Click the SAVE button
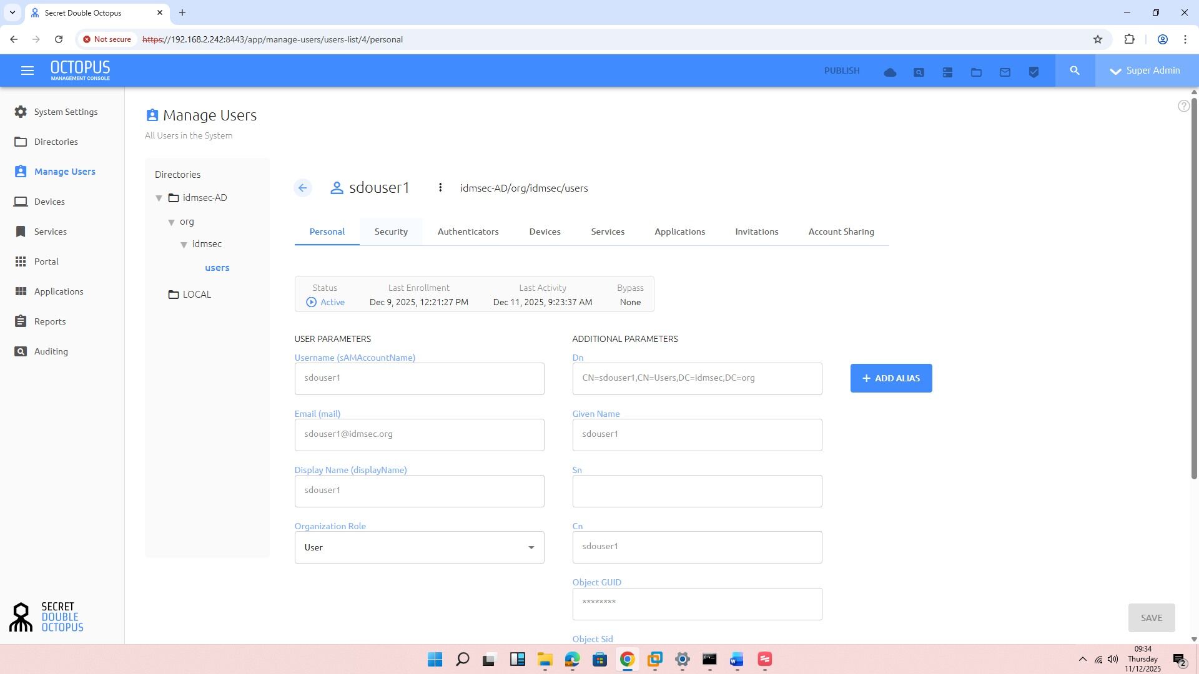The width and height of the screenshot is (1199, 674). (x=1151, y=618)
